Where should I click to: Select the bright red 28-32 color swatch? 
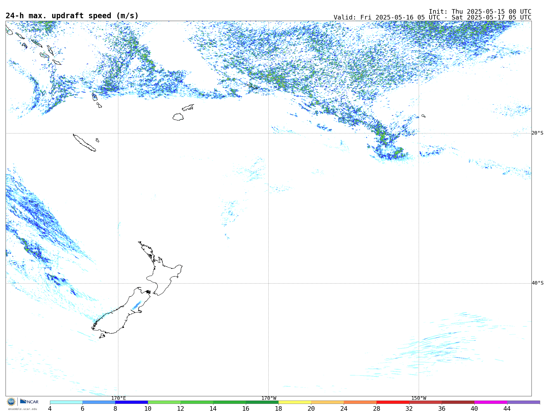pyautogui.click(x=393, y=402)
